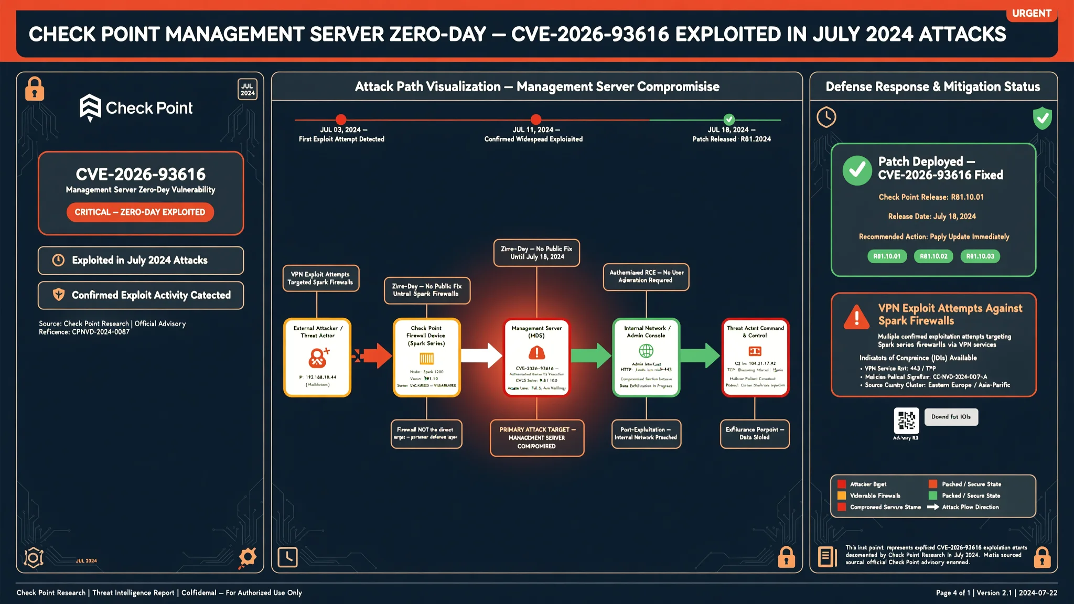This screenshot has width=1074, height=604.
Task: Click the clock icon in attack path panel
Action: tap(287, 557)
